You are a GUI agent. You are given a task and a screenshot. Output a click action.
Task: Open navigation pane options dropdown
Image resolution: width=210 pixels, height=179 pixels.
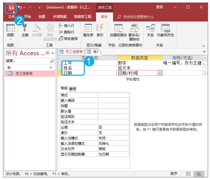coord(47,53)
